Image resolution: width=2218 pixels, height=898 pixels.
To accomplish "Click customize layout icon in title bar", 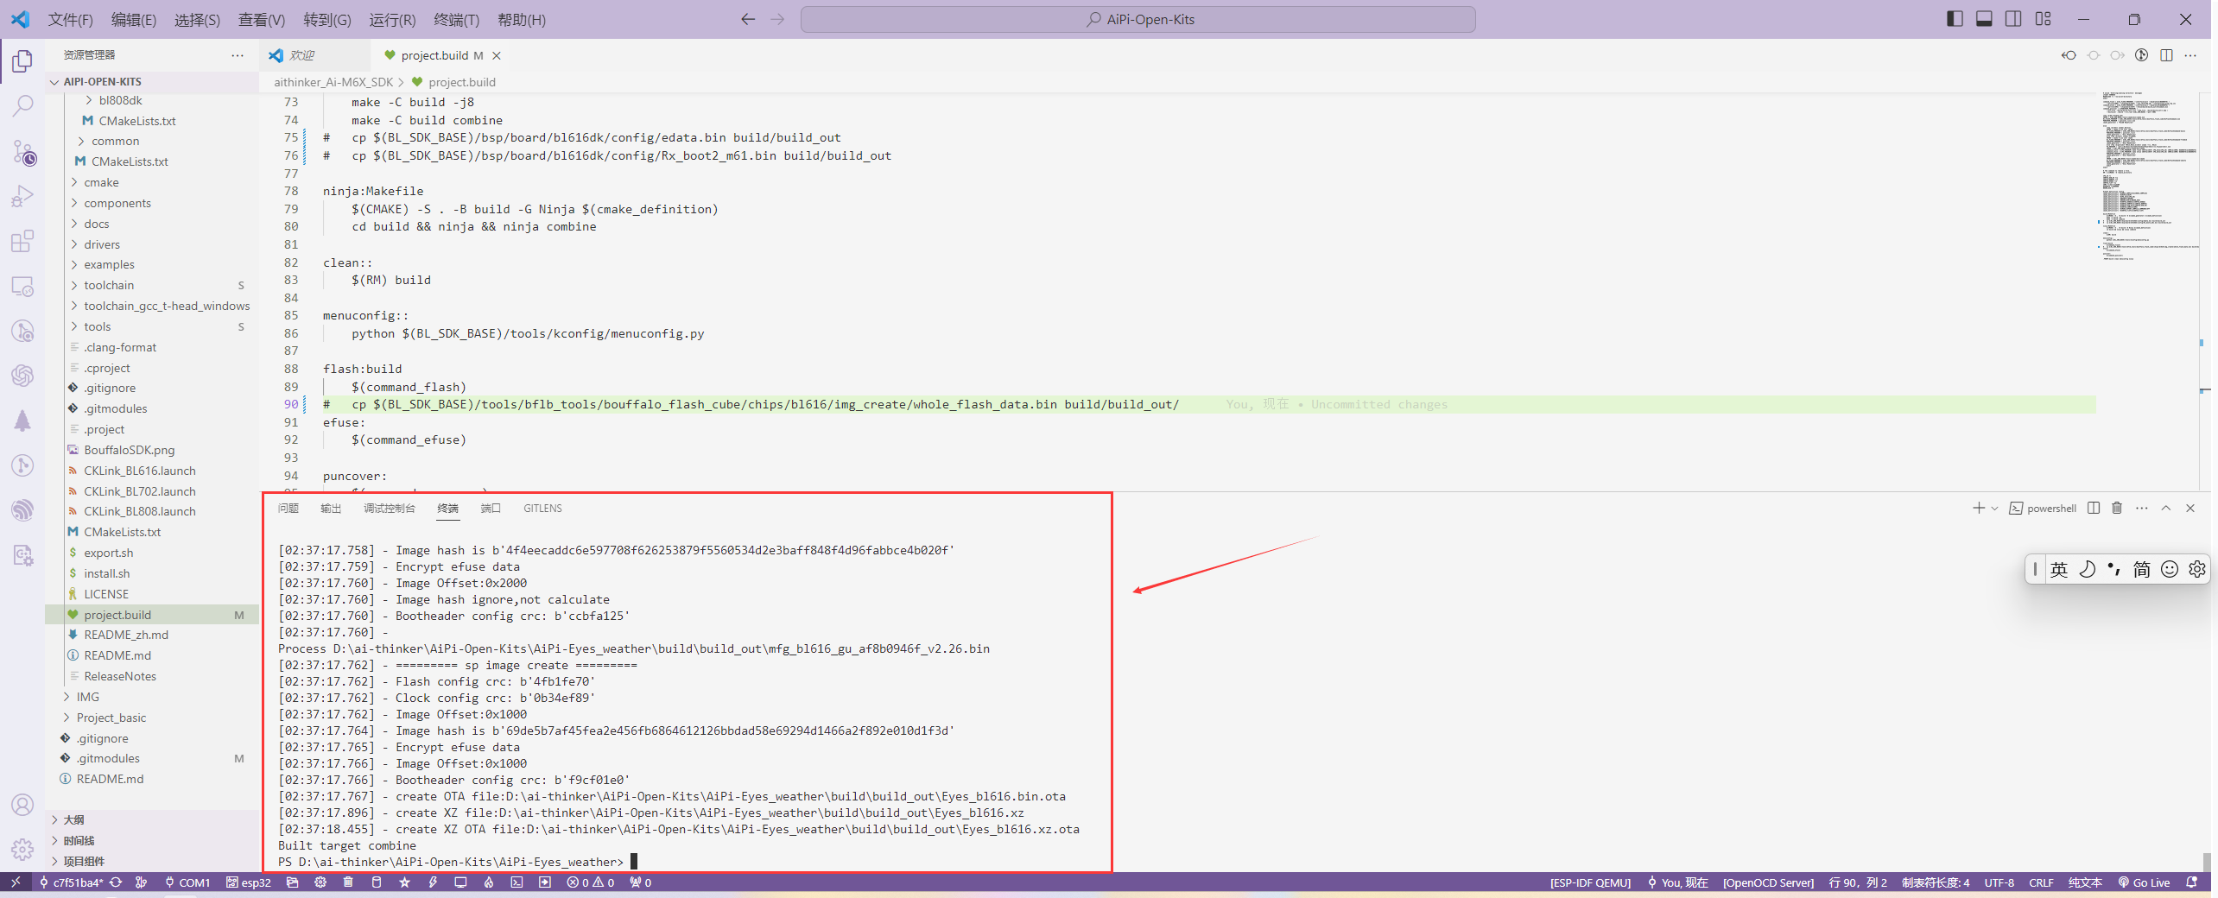I will click(2043, 19).
